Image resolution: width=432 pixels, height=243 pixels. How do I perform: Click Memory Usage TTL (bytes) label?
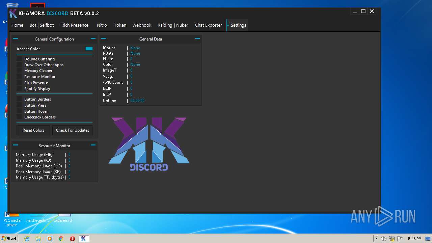point(40,177)
